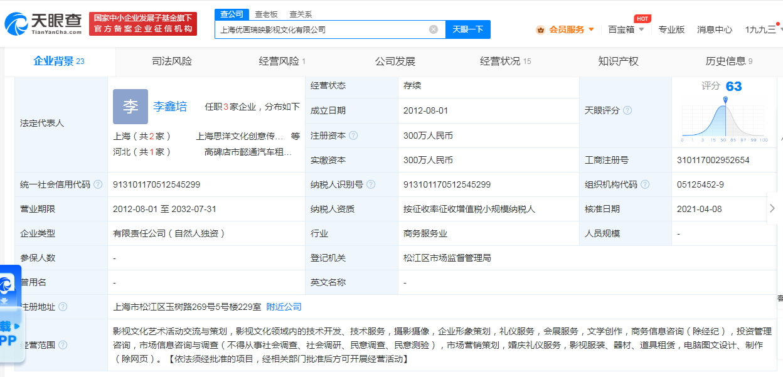Switch to the 查老板 search tab
Image resolution: width=783 pixels, height=377 pixels.
coord(266,14)
